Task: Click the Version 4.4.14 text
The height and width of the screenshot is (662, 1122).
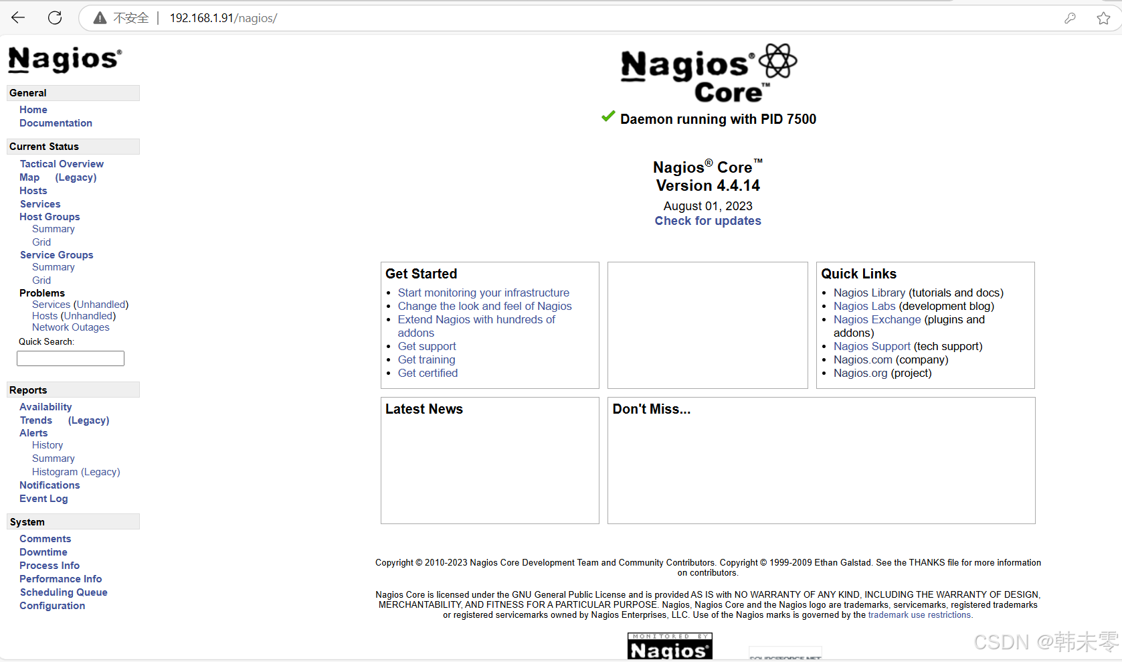Action: [708, 185]
